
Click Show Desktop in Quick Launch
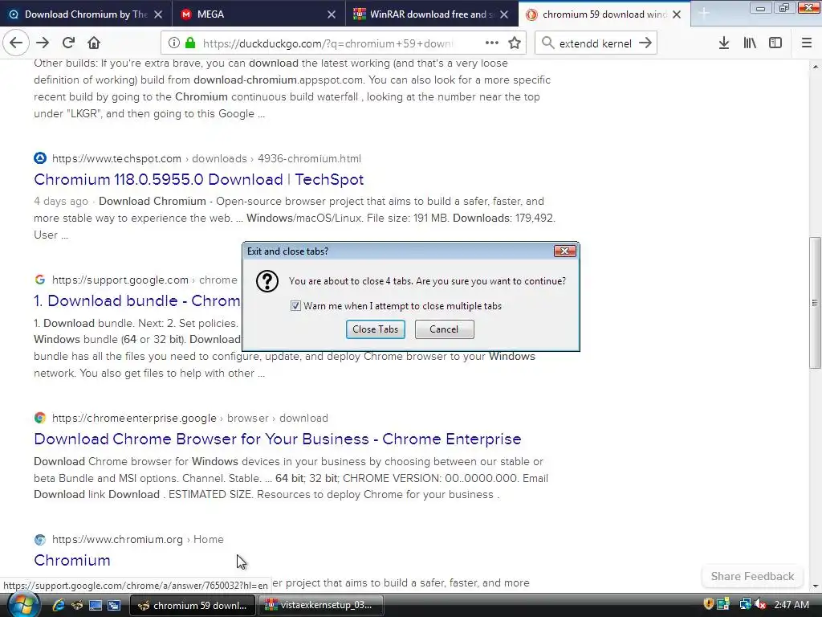pyautogui.click(x=96, y=605)
